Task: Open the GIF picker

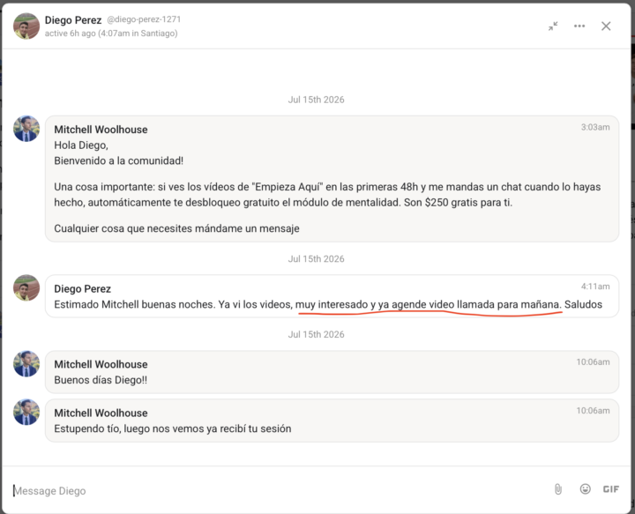Action: (610, 489)
